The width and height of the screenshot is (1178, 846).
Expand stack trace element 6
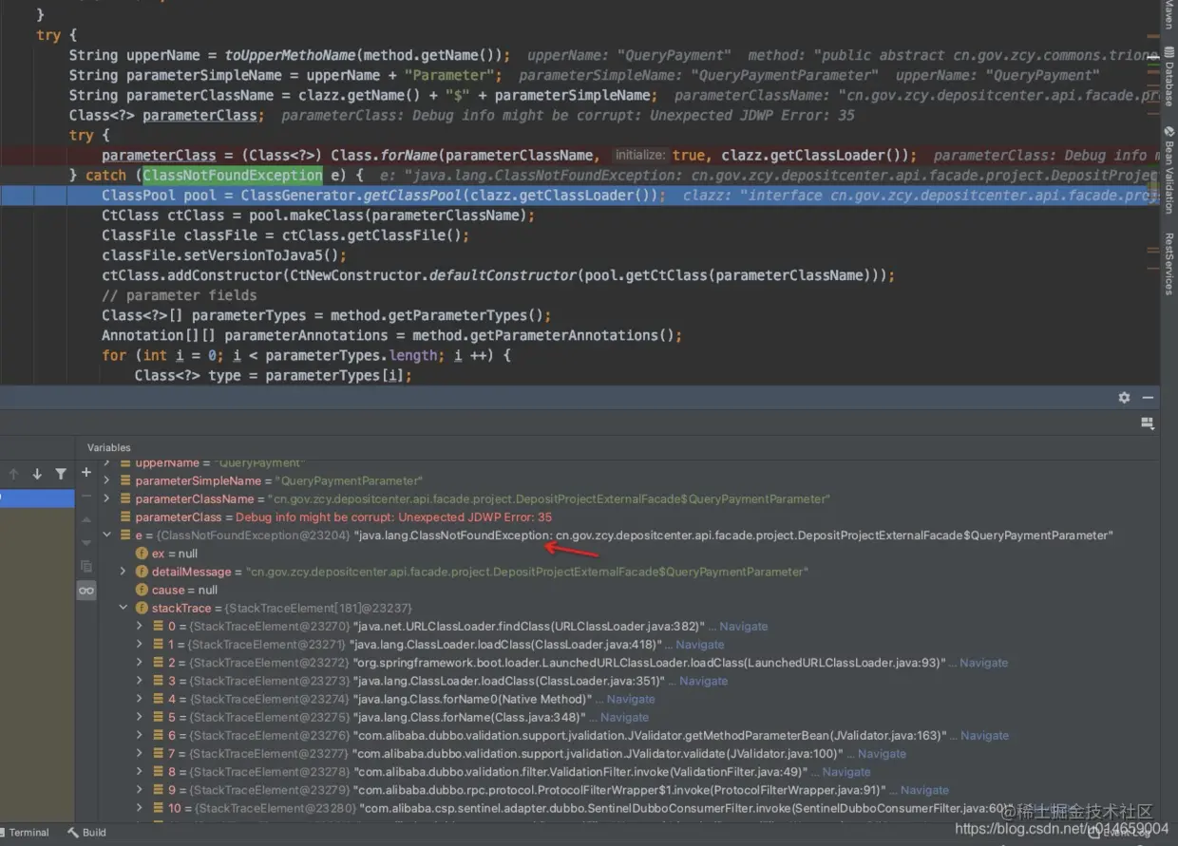click(140, 735)
